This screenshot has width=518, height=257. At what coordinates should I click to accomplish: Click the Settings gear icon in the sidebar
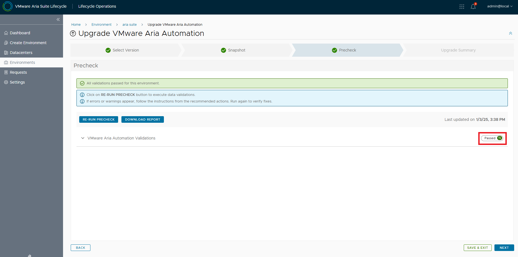[x=6, y=82]
